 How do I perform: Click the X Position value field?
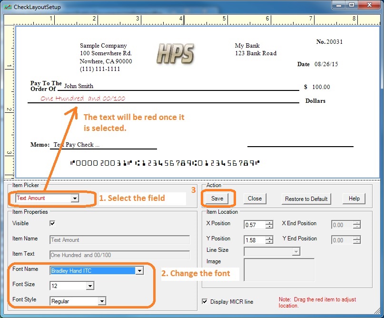click(255, 225)
